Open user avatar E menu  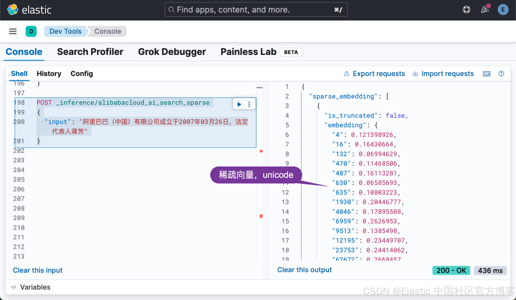pyautogui.click(x=503, y=10)
